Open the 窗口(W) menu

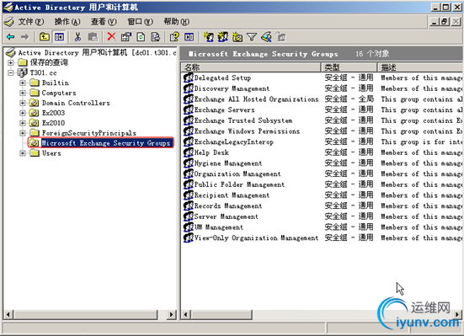(140, 22)
